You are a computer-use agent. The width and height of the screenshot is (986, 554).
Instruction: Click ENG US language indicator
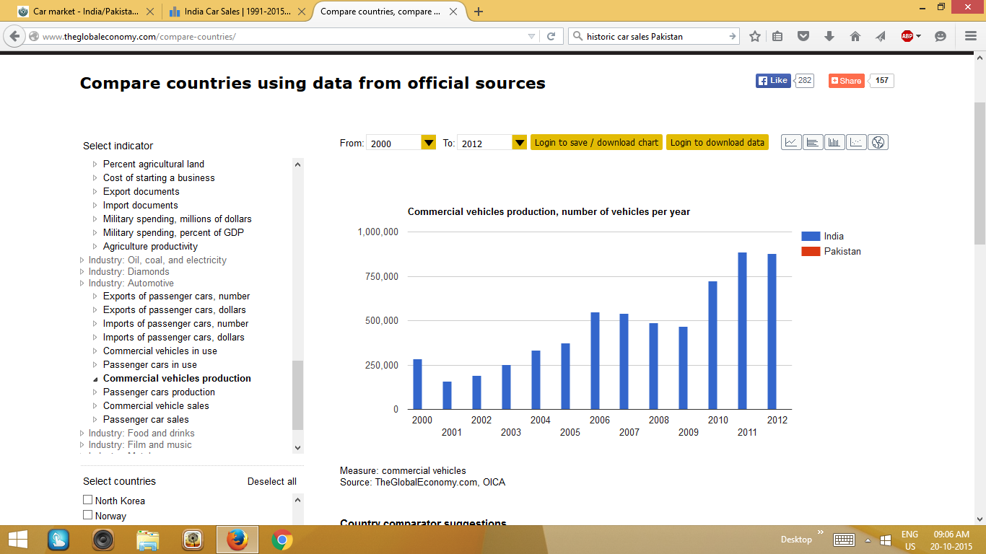pos(909,540)
